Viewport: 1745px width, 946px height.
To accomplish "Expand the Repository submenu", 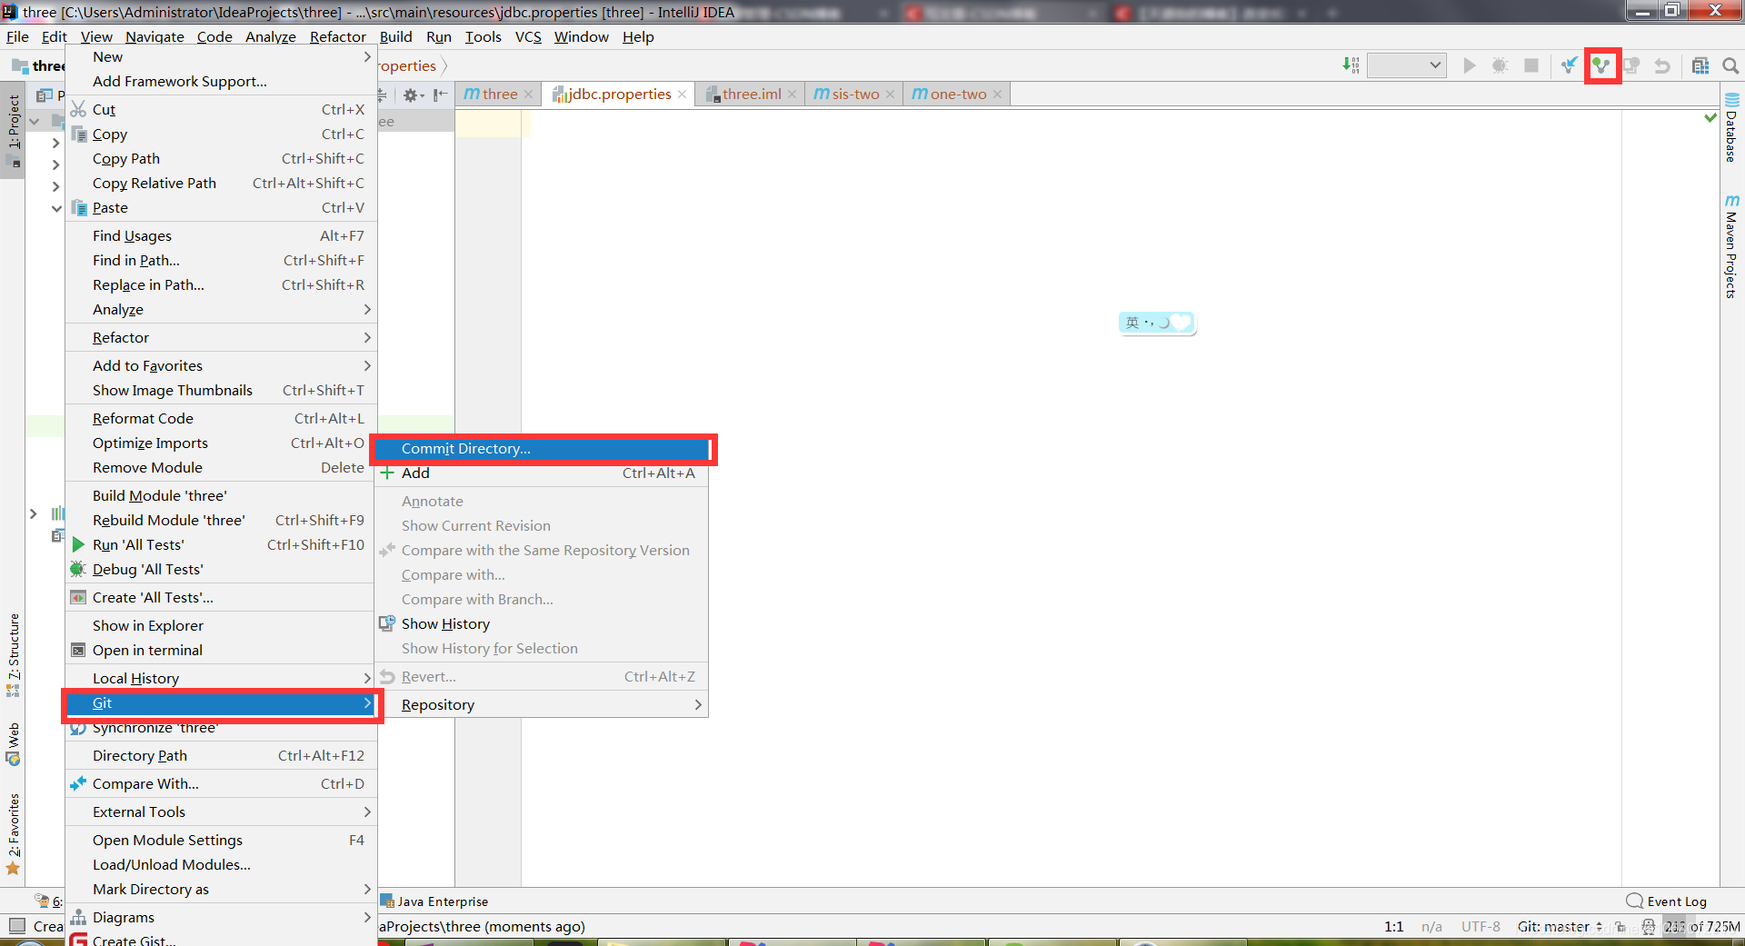I will [x=543, y=705].
